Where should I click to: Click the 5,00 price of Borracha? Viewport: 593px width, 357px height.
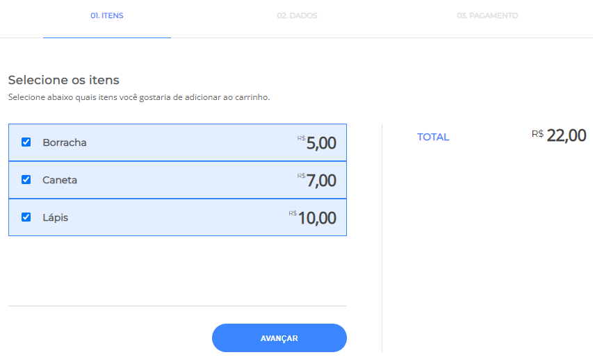point(321,144)
